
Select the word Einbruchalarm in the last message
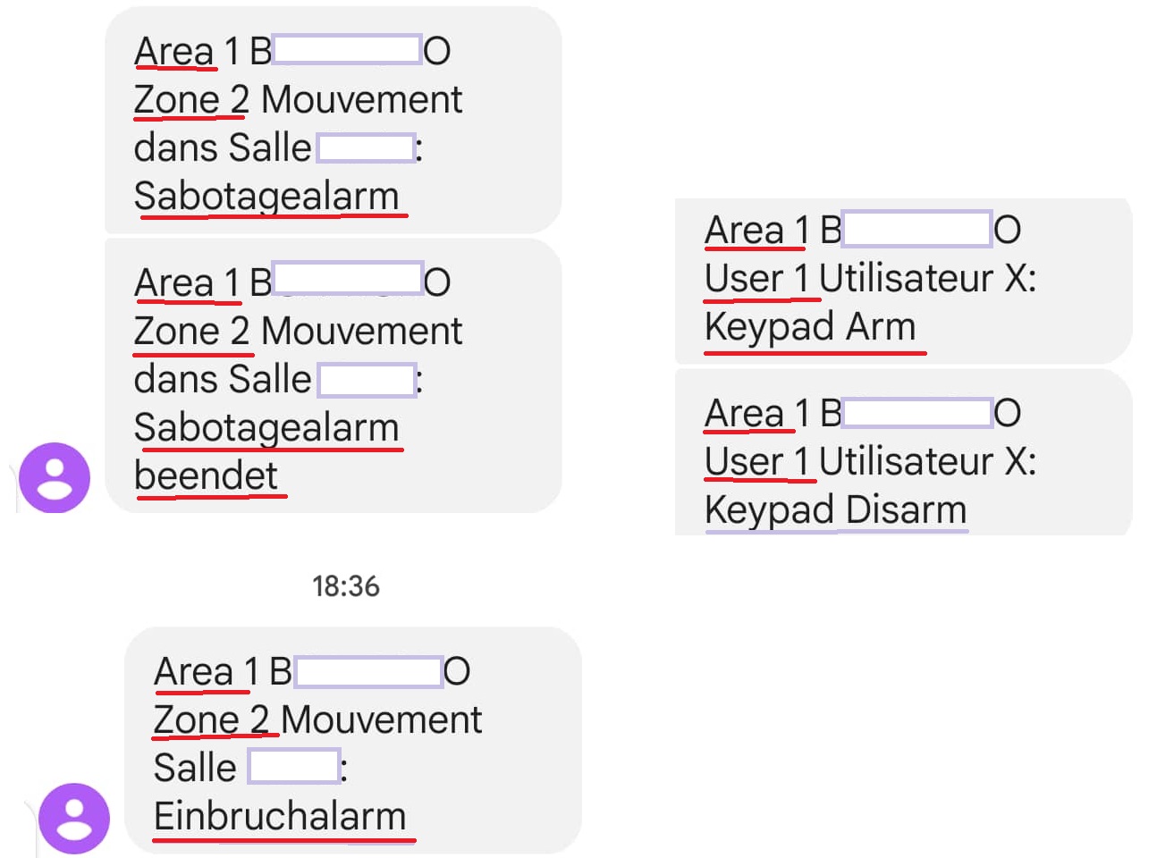tap(280, 816)
